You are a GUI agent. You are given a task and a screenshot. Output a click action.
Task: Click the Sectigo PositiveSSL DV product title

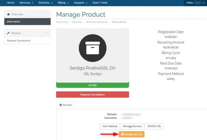tap(92, 68)
